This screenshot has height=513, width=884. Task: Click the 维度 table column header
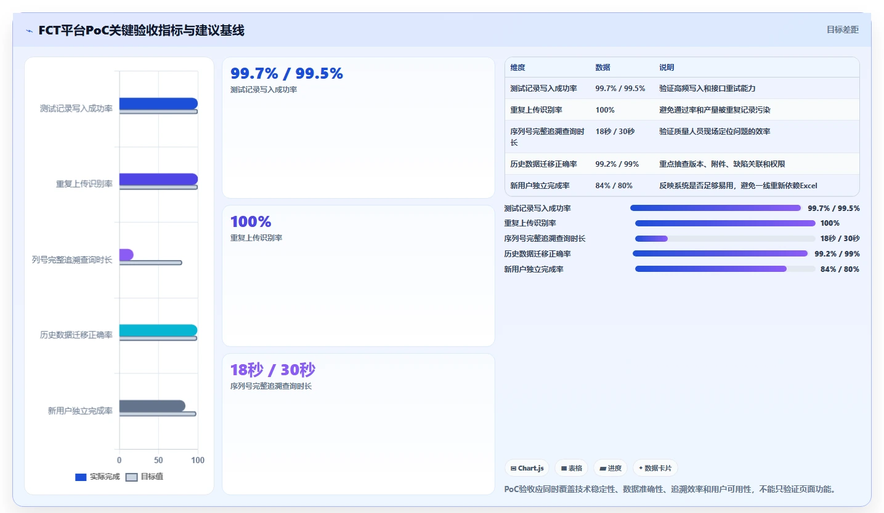pyautogui.click(x=518, y=68)
